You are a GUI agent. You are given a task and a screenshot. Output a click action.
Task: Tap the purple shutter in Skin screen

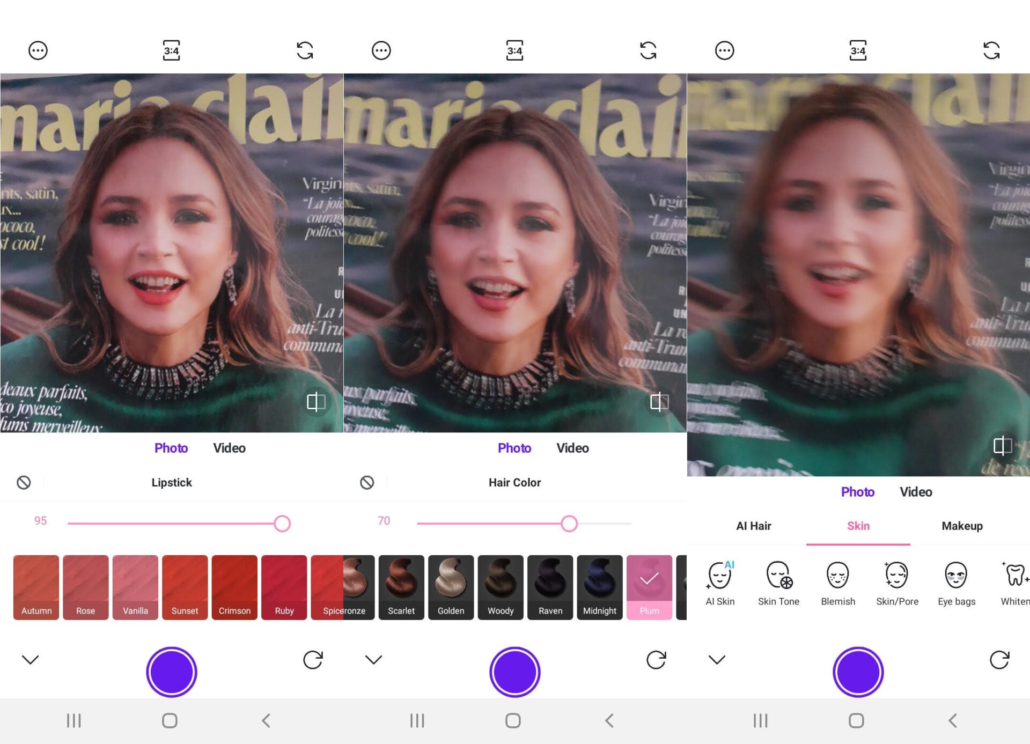[858, 672]
